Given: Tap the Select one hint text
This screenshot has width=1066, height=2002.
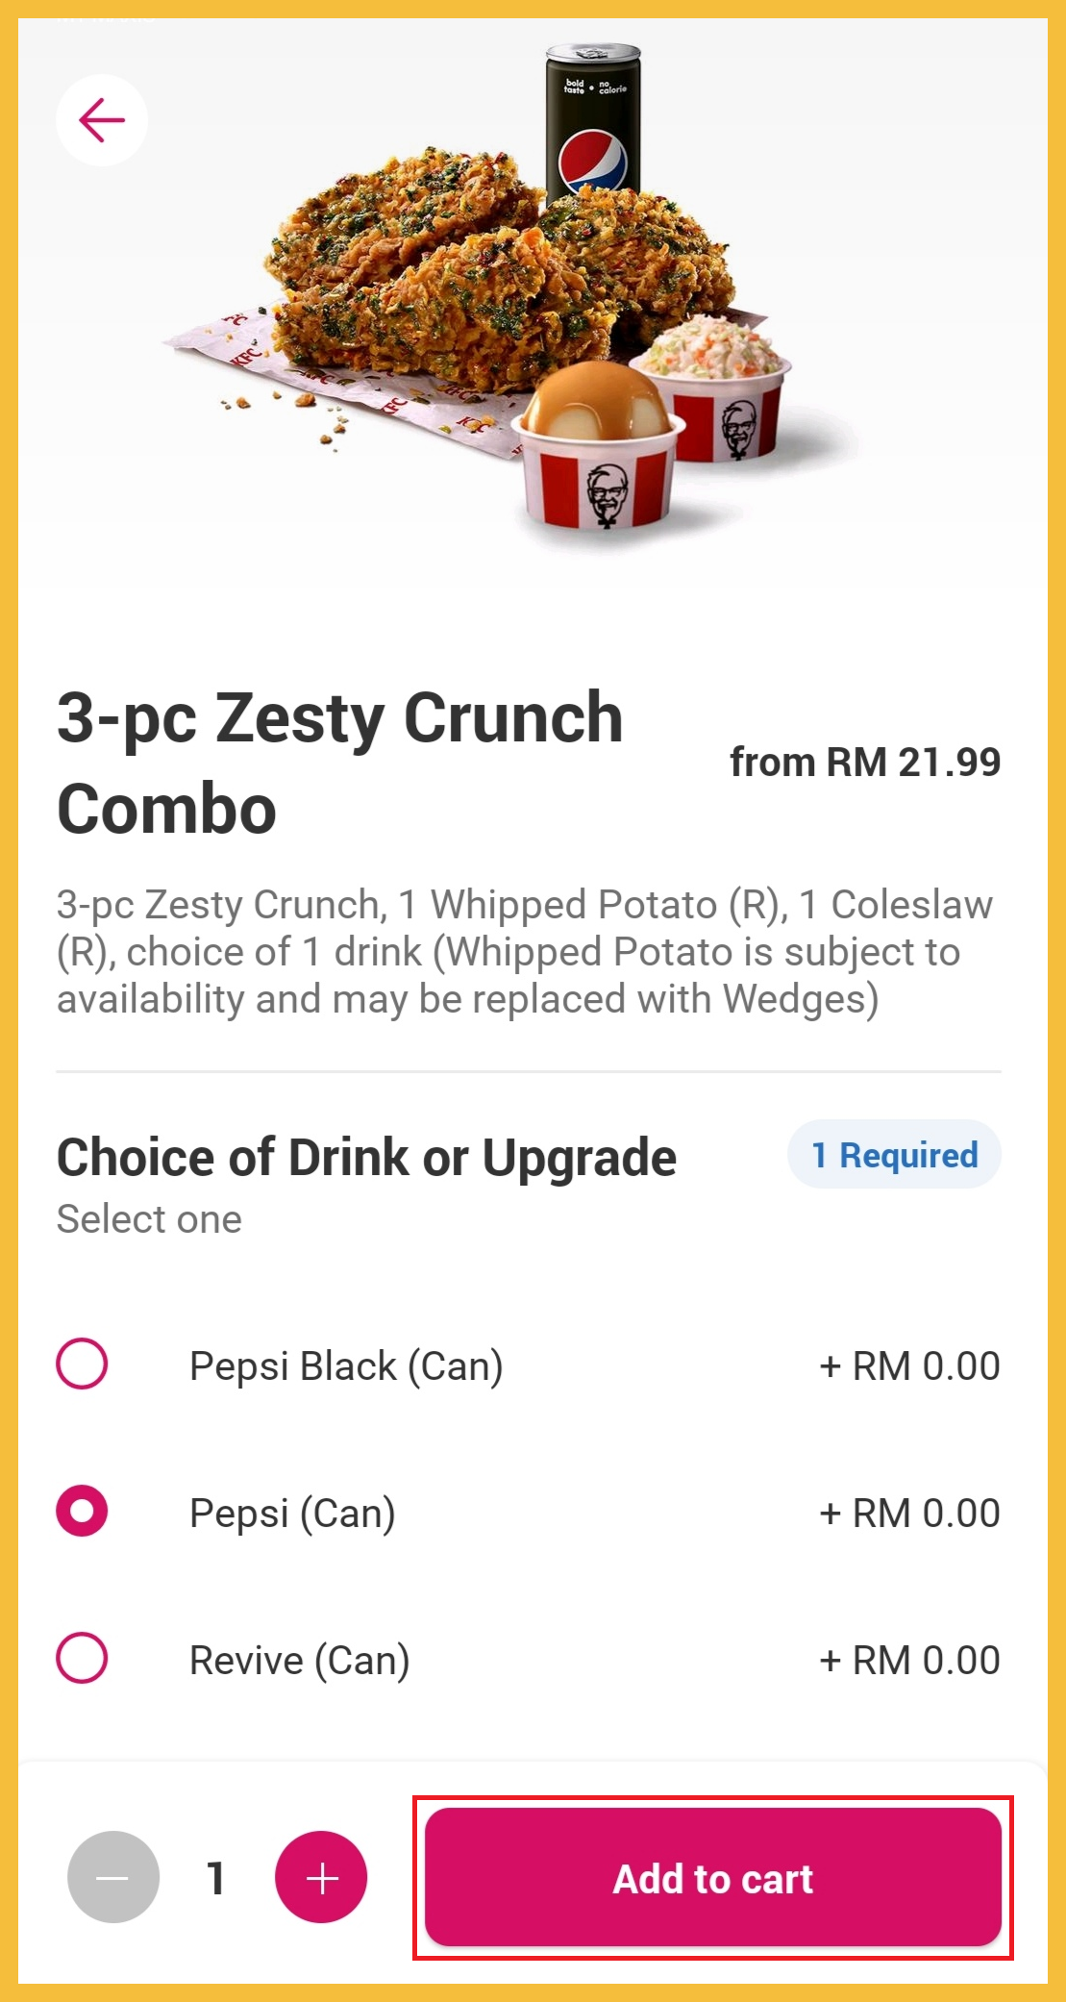Looking at the screenshot, I should 149,1219.
